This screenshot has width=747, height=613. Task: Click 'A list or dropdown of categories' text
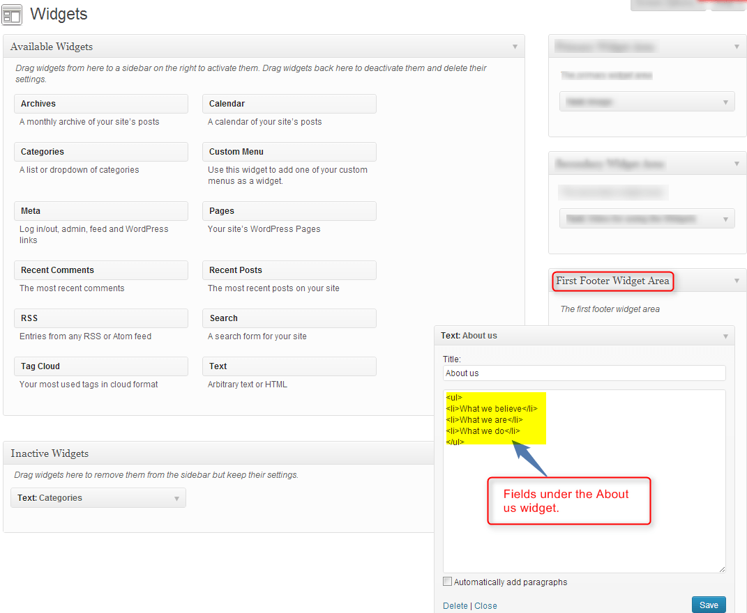79,170
